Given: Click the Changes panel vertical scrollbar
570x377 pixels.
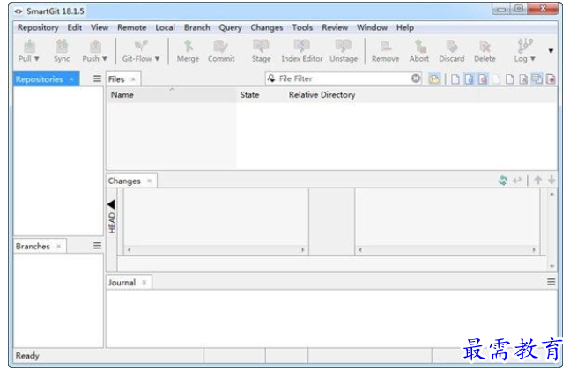Looking at the screenshot, I should [x=551, y=230].
